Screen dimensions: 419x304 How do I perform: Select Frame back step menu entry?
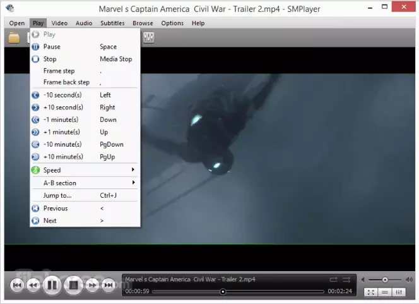tap(85, 82)
